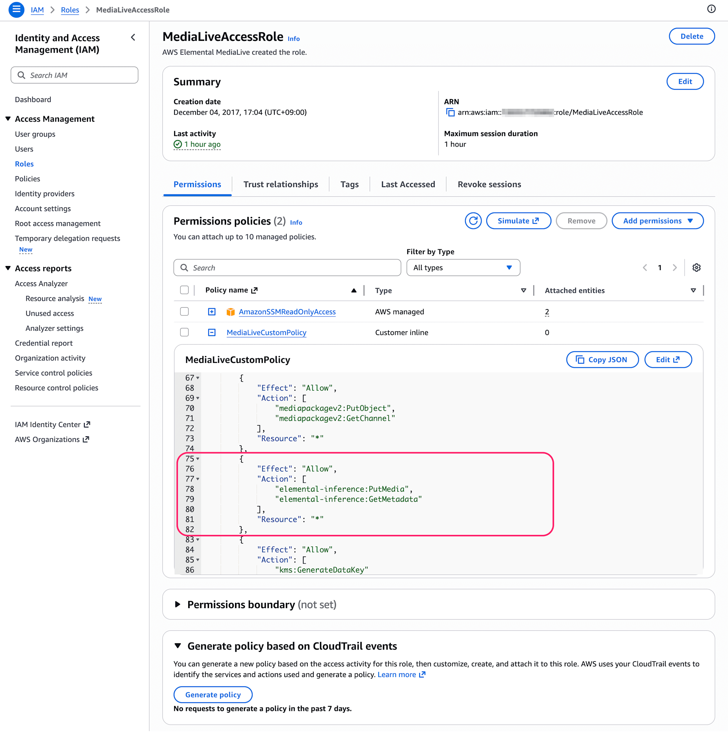Collapse the IAM sidebar with arrow icon
728x742 pixels.
tap(133, 37)
